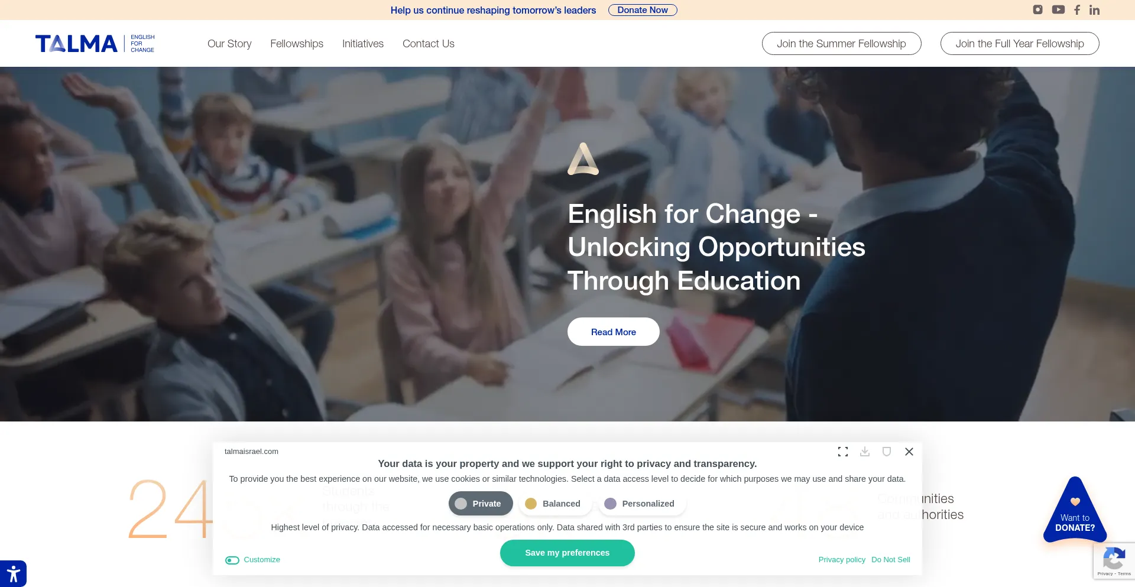The width and height of the screenshot is (1135, 587).
Task: Open the LinkedIn profile icon
Action: (x=1094, y=10)
